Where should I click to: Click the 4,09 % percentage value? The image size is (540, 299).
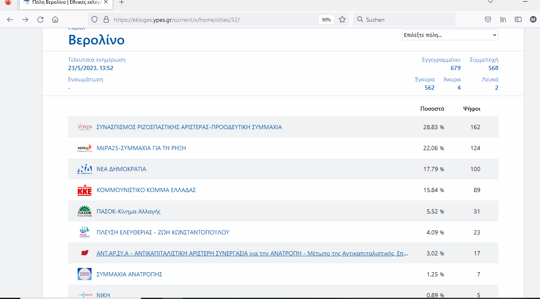[x=435, y=232]
